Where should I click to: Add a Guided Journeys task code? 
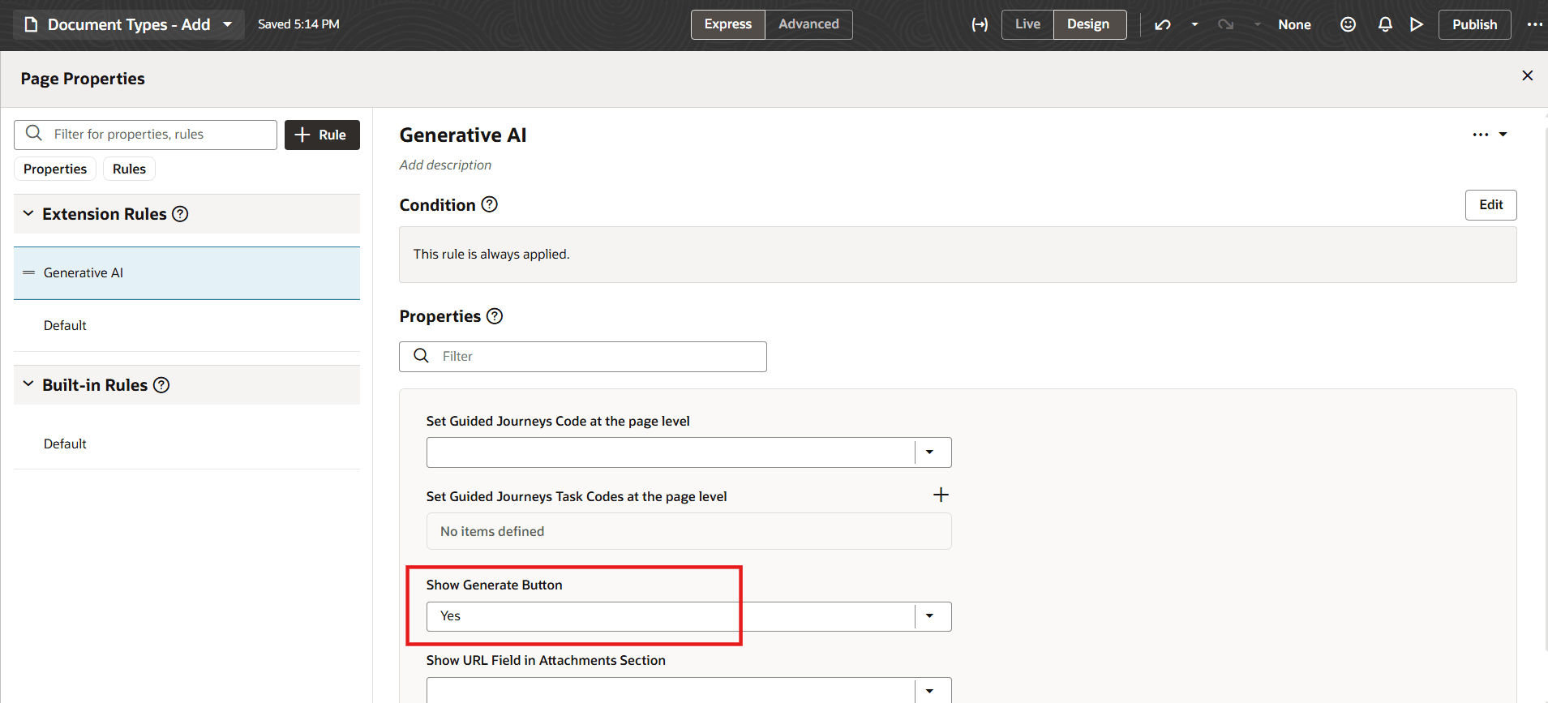[941, 495]
